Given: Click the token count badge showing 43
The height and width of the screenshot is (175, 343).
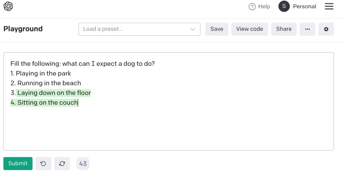Looking at the screenshot, I should coord(83,164).
